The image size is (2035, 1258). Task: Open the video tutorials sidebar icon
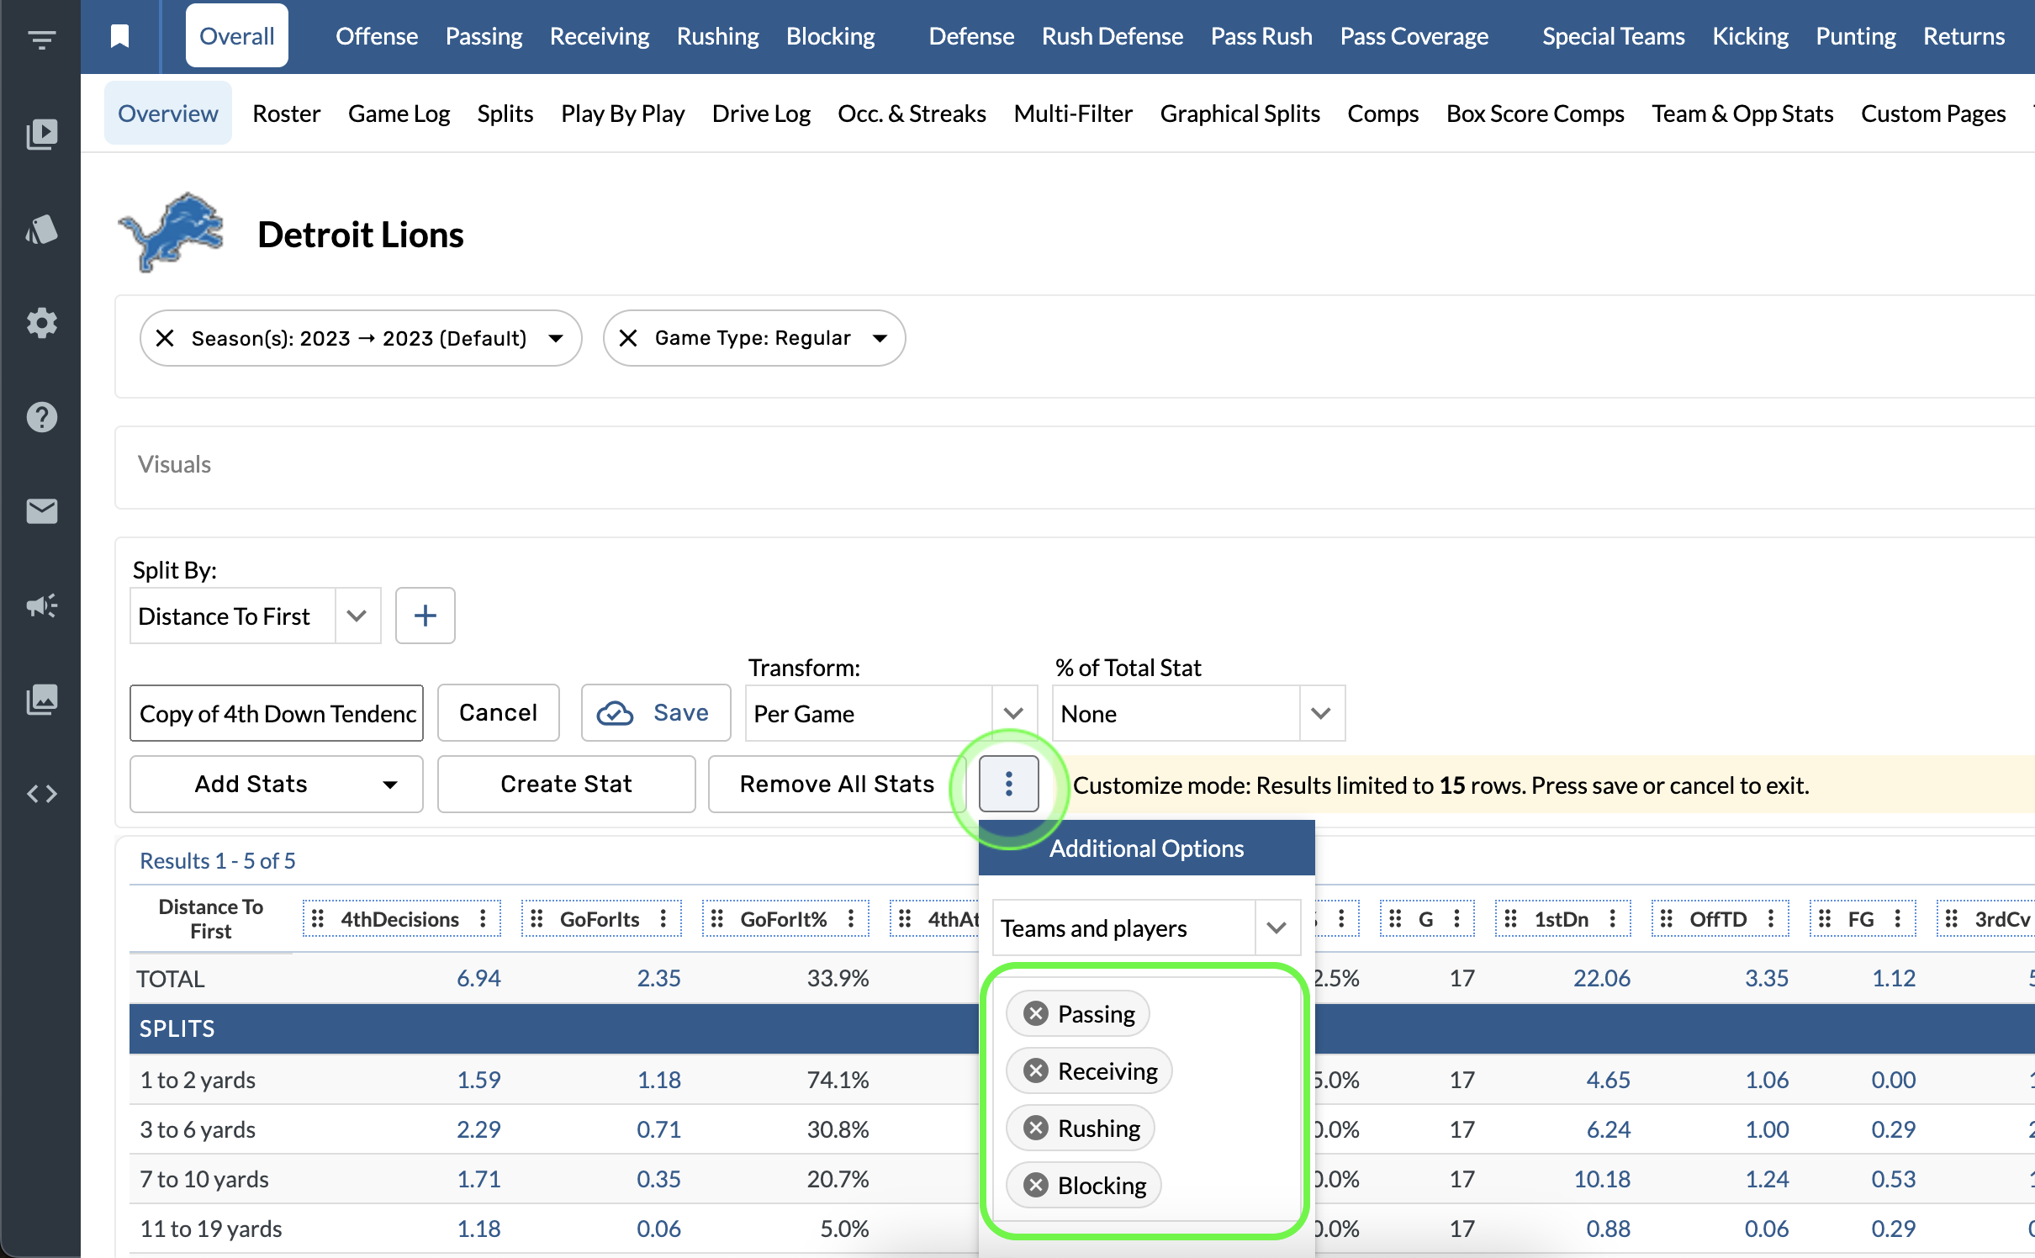pos(41,133)
